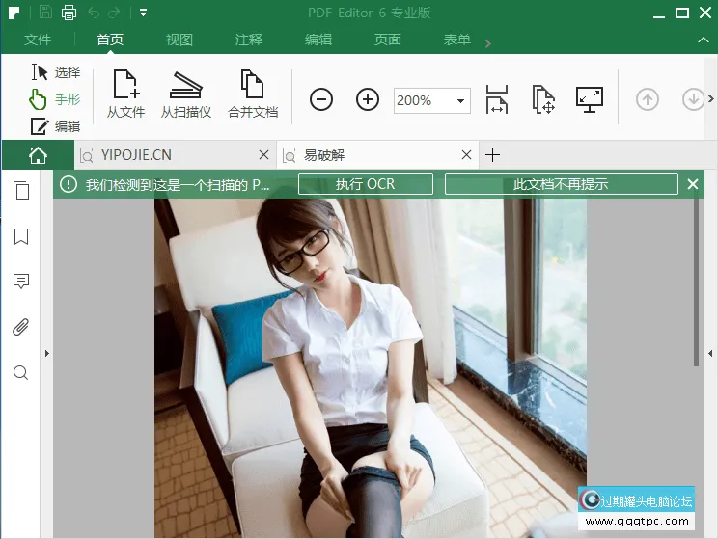Click the 此文档不再提示 button
This screenshot has width=718, height=539.
[x=561, y=184]
